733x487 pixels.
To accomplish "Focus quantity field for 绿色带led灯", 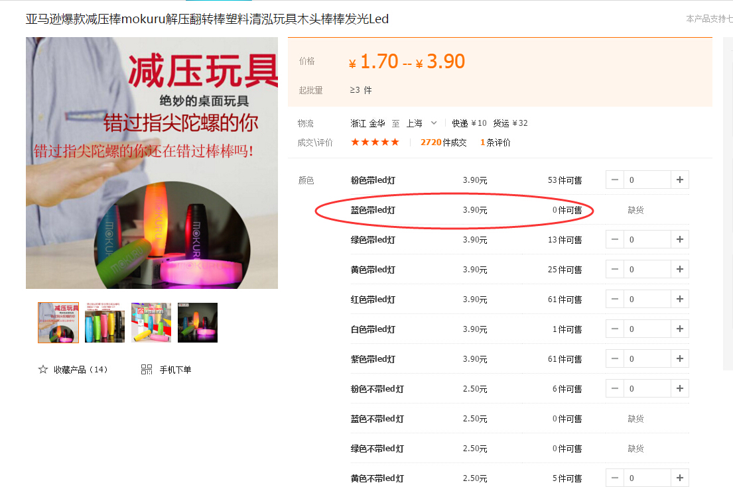I will click(647, 240).
